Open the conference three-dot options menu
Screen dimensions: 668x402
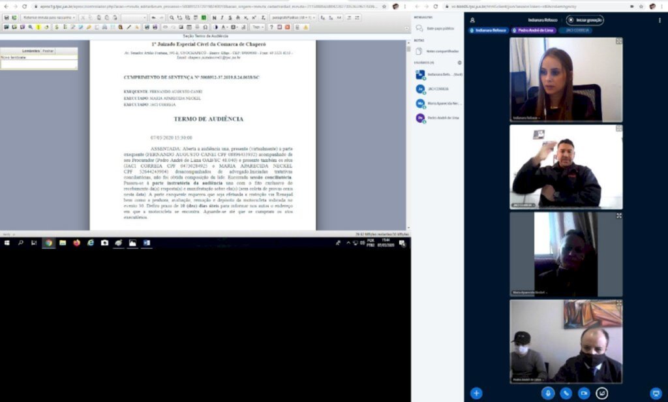click(x=660, y=20)
